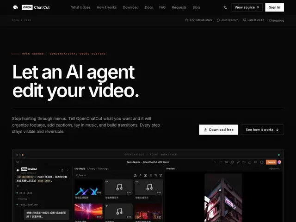Collapse the chat panel with the left chevron
This screenshot has width=296, height=222.
coord(68,170)
